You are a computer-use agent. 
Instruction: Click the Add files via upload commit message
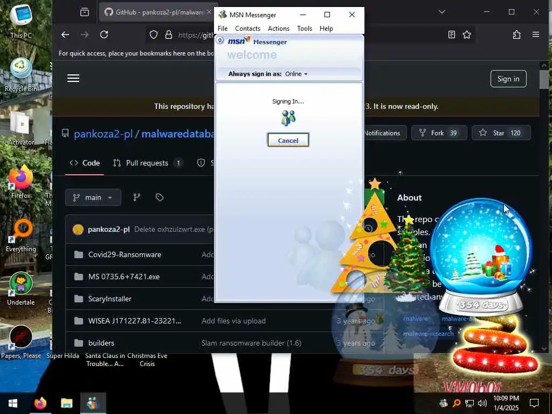[x=233, y=321]
